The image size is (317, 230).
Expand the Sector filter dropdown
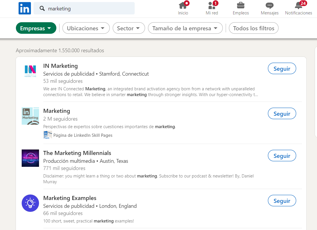click(129, 28)
